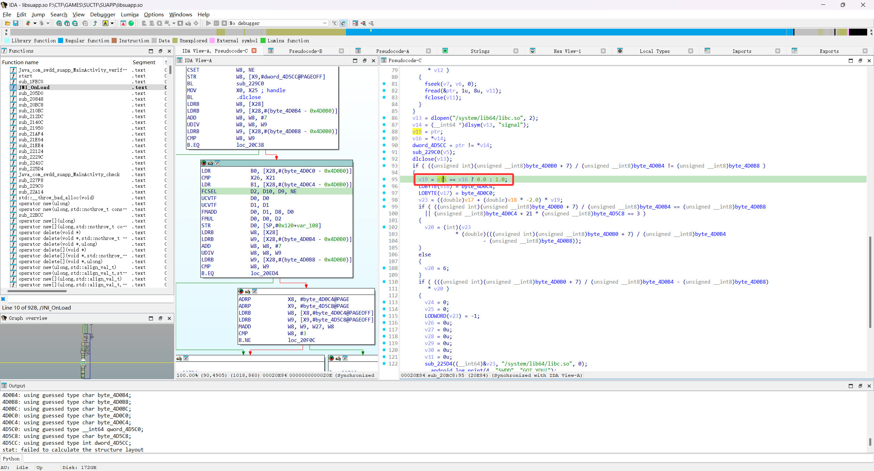Click the colored circle icon in FCSEL graph node
Image resolution: width=874 pixels, height=471 pixels.
click(x=204, y=163)
